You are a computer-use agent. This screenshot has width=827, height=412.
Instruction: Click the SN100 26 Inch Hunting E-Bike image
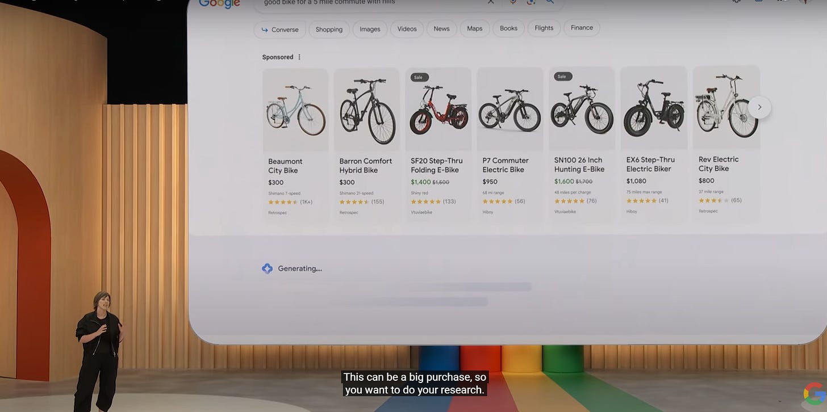[x=582, y=109]
